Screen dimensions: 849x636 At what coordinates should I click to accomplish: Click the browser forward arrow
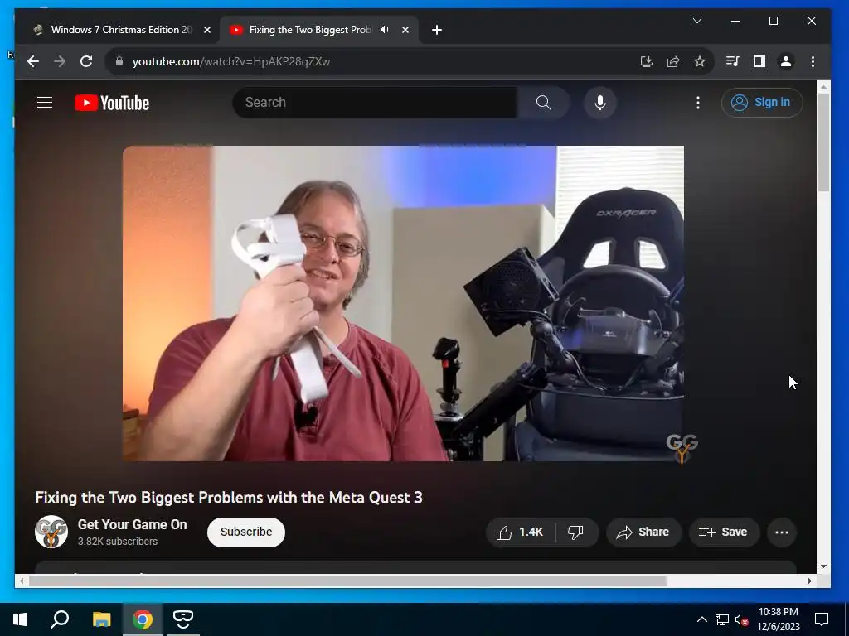(60, 61)
